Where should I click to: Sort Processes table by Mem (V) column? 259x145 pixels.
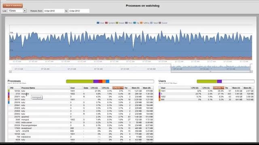pos(136,88)
